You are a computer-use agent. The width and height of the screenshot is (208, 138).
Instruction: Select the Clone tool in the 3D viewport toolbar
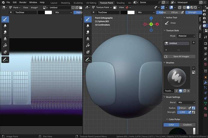88,39
